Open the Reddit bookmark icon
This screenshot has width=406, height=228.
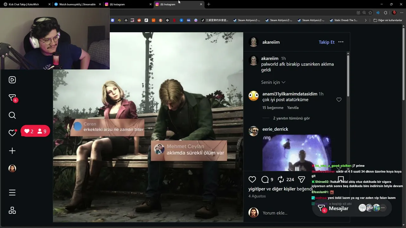(x=139, y=20)
